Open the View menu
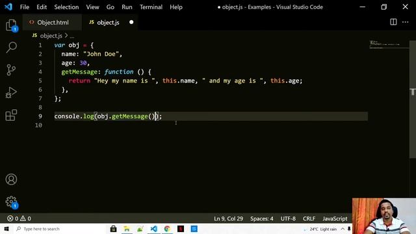416x234 pixels. coord(92,7)
